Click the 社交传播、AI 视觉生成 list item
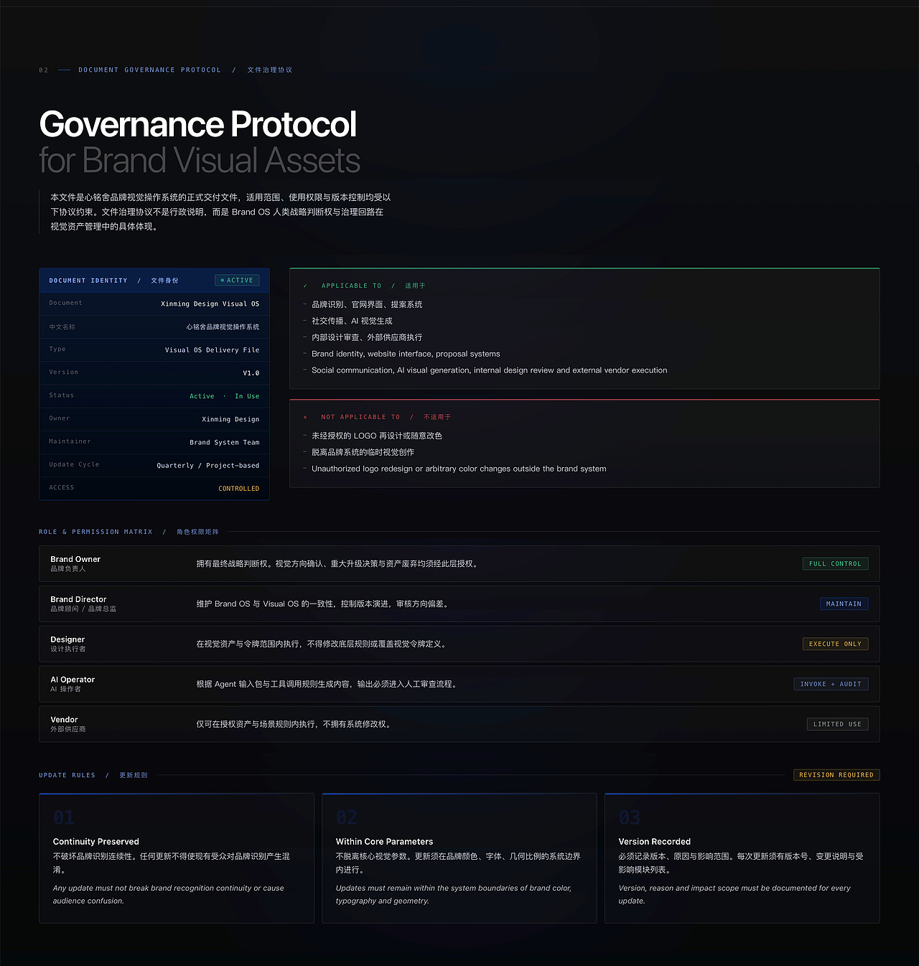Viewport: 919px width, 966px height. click(352, 322)
